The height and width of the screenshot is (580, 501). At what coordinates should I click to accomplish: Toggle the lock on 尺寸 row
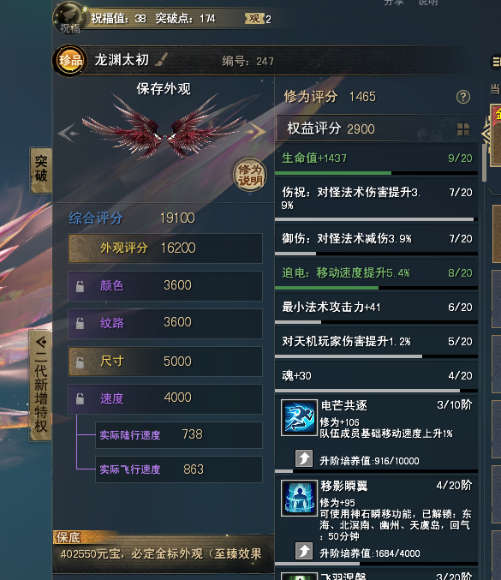pos(80,362)
